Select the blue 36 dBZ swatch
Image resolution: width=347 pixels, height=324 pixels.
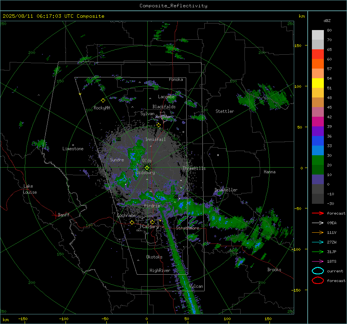(x=318, y=141)
